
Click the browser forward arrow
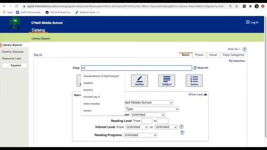[x=10, y=6]
